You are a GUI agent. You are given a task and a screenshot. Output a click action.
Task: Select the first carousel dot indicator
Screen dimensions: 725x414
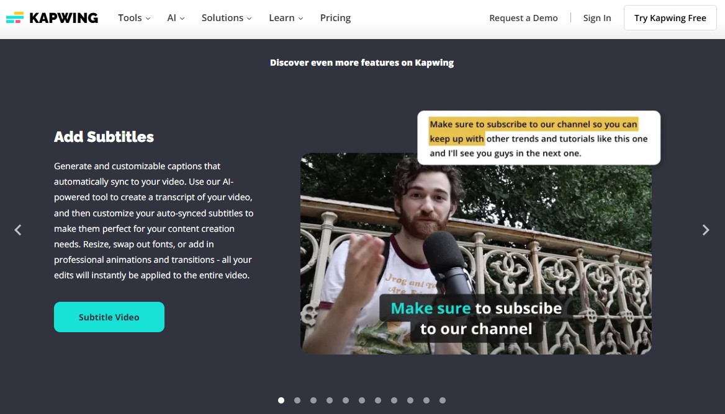point(281,400)
